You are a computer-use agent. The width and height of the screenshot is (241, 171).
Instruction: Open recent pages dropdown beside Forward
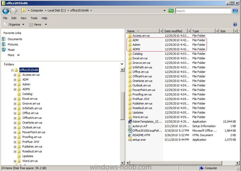tap(18, 11)
